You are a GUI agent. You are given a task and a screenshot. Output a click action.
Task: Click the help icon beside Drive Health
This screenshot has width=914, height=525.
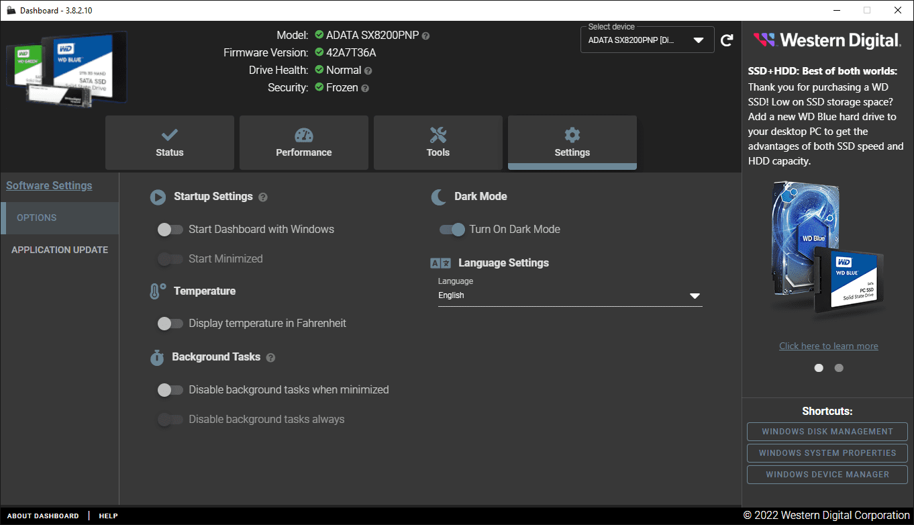tap(368, 70)
